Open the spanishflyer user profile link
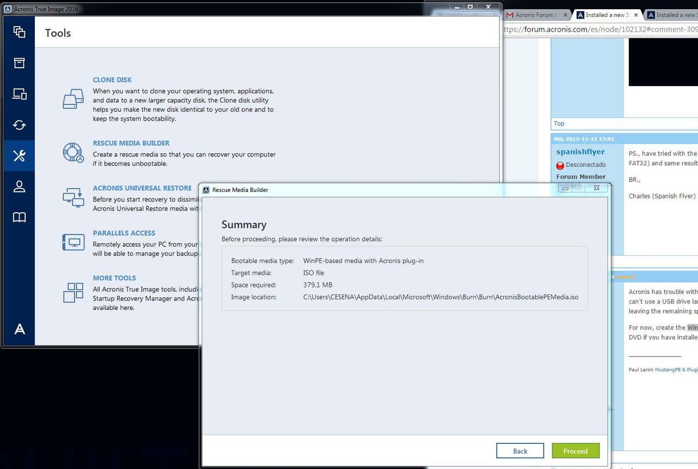Viewport: 698px width, 469px height. click(580, 152)
